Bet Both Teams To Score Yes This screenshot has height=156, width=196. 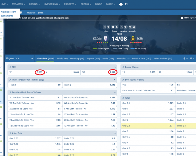pos(148,85)
